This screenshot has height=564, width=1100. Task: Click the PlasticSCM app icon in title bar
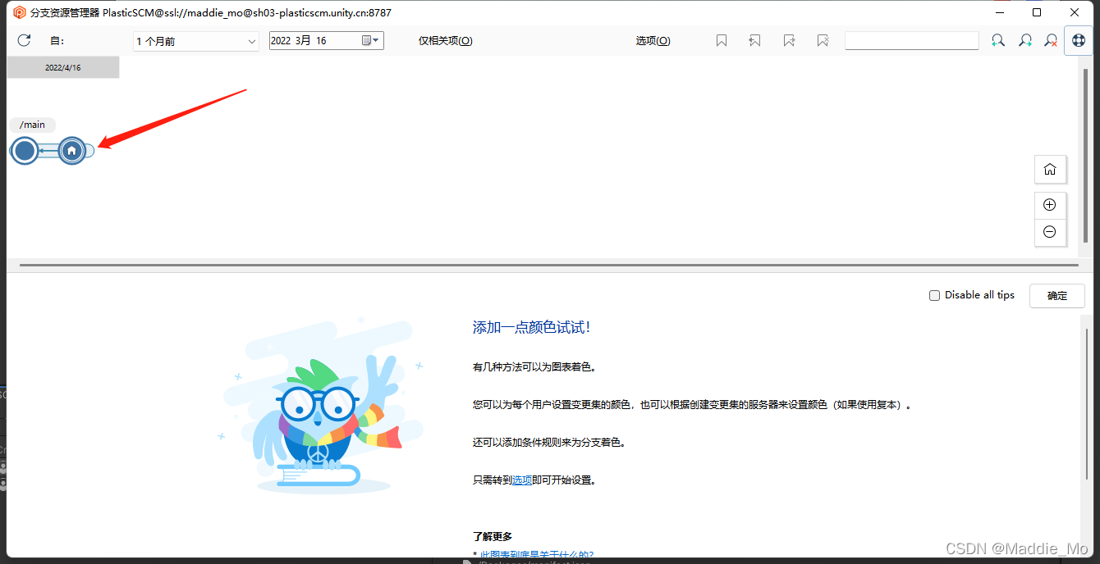20,12
